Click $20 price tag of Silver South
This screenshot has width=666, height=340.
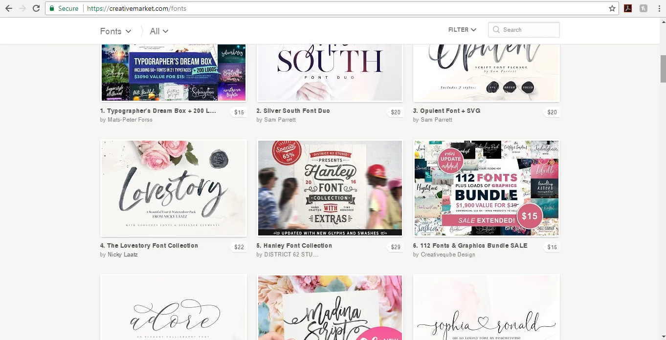point(395,112)
